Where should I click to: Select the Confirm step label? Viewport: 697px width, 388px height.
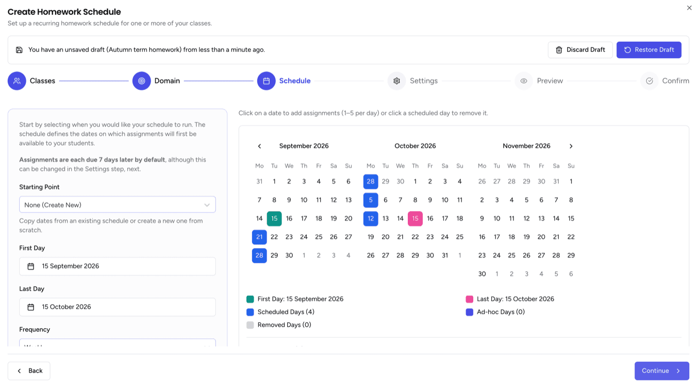[x=676, y=81]
